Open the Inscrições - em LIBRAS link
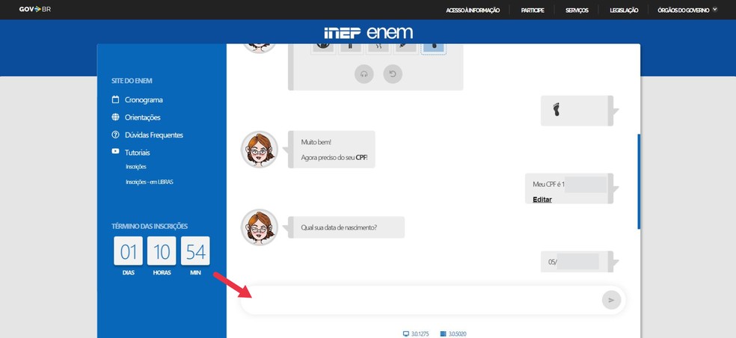The width and height of the screenshot is (736, 338). [x=150, y=182]
